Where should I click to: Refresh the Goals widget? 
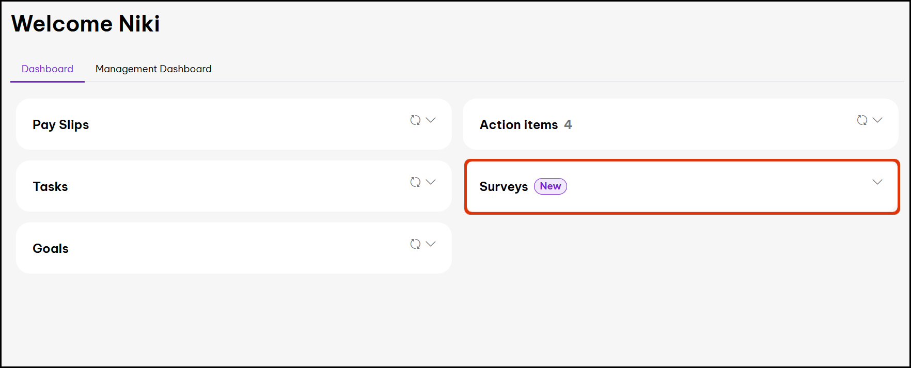(x=415, y=244)
